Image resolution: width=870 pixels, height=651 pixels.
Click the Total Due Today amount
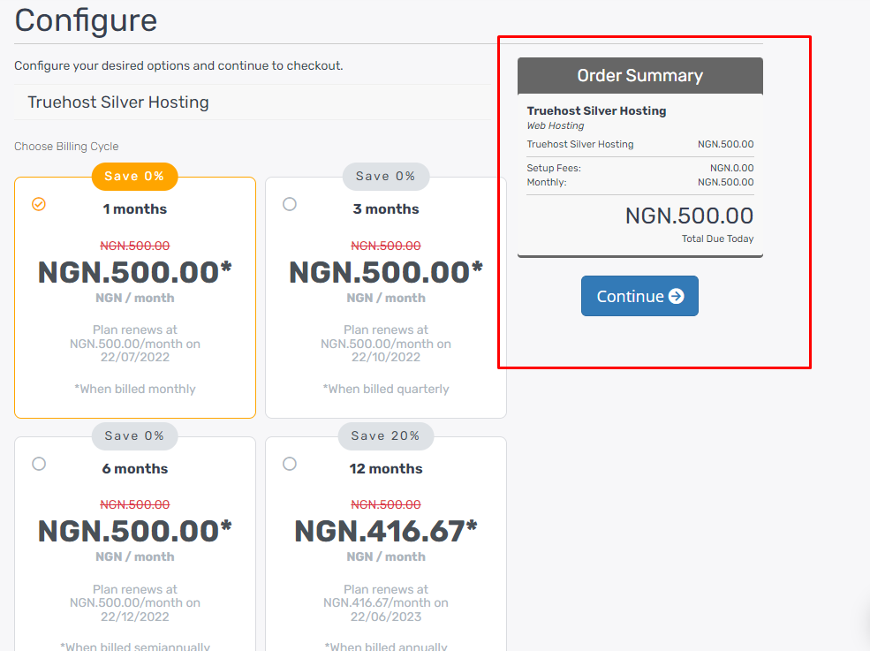tap(689, 216)
